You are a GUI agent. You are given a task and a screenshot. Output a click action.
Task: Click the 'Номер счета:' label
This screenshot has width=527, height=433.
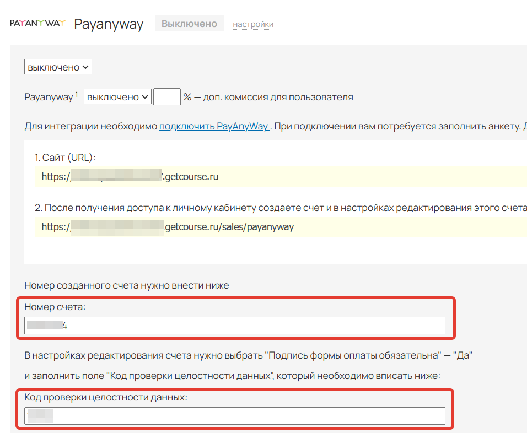coord(55,307)
